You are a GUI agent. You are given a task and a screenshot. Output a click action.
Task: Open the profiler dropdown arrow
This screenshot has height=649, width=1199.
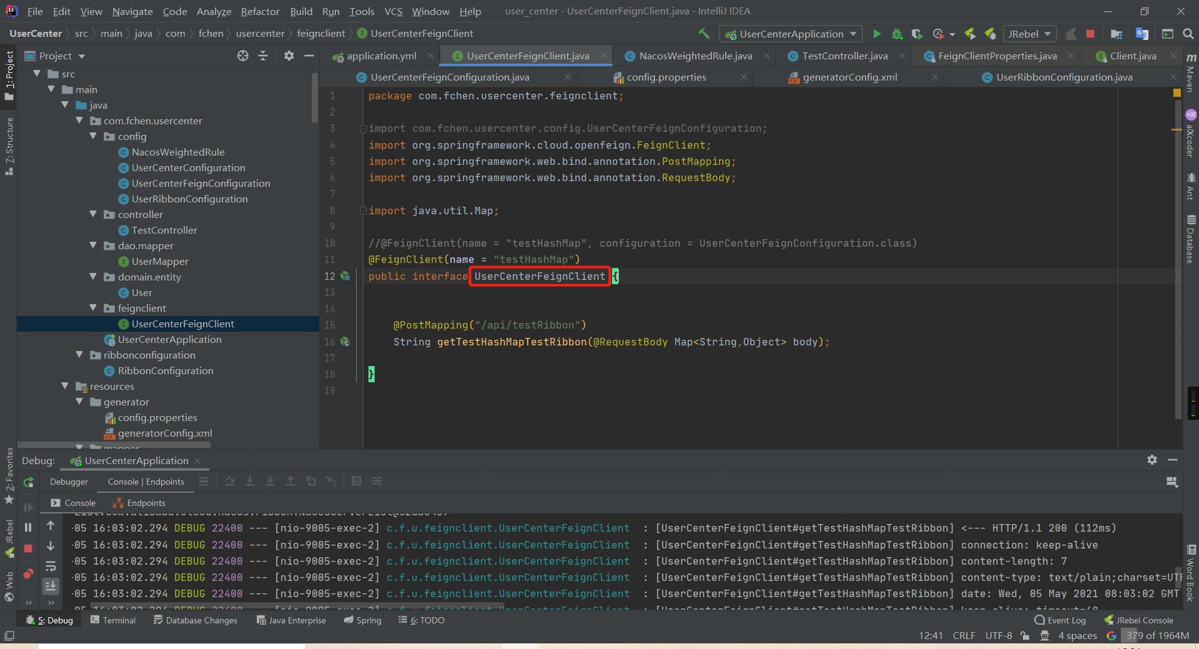pyautogui.click(x=952, y=34)
